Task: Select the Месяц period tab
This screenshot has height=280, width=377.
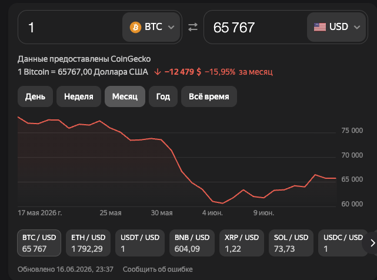Action: (125, 96)
